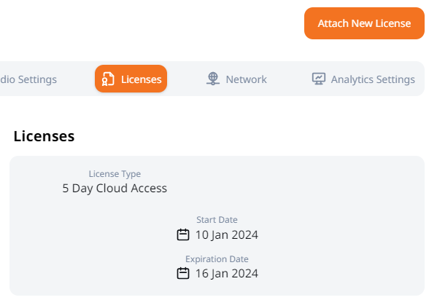Click the 5 Day Cloud Access license type
429x300 pixels.
(x=115, y=189)
